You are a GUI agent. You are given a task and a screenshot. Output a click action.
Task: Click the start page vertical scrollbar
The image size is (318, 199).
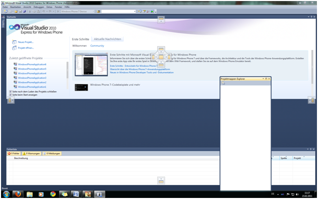click(312, 67)
